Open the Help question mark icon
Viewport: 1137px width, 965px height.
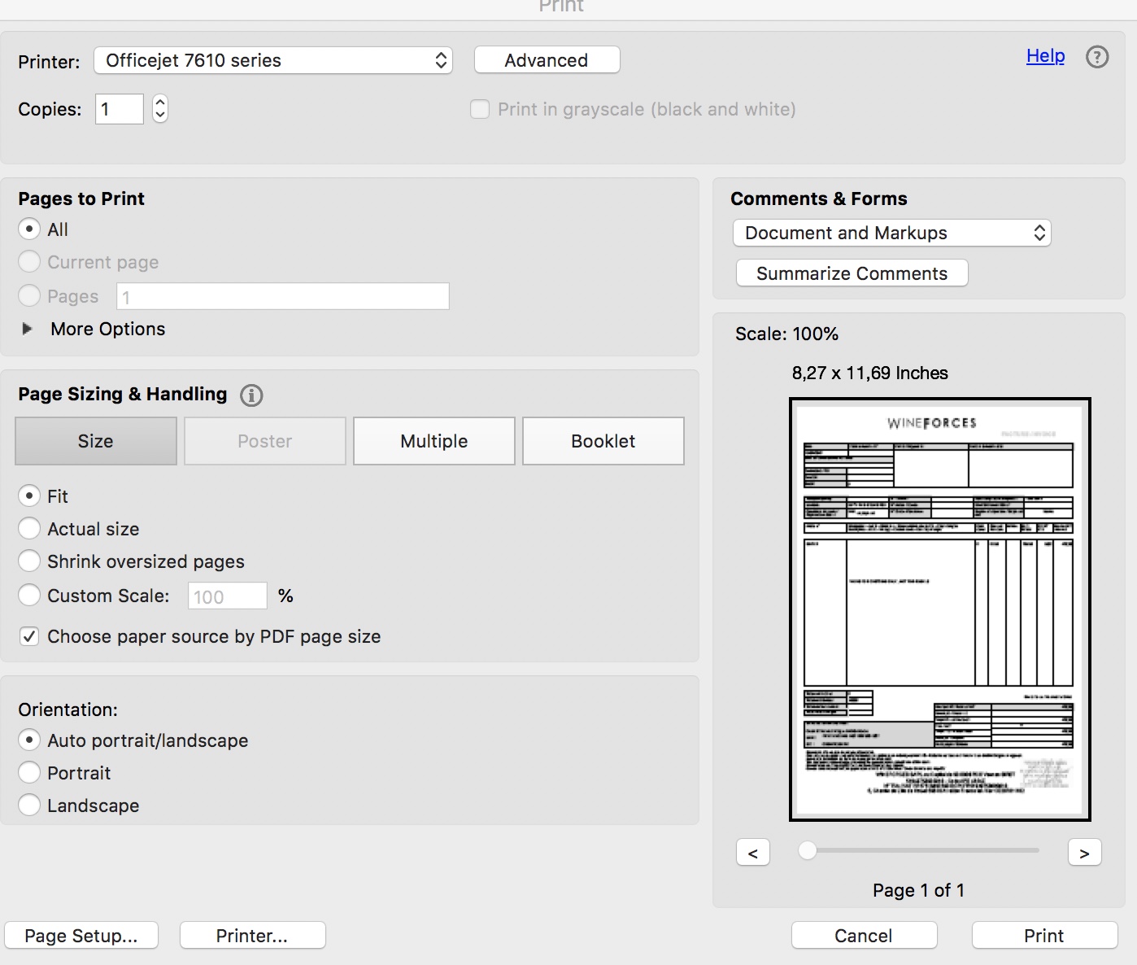(1097, 57)
